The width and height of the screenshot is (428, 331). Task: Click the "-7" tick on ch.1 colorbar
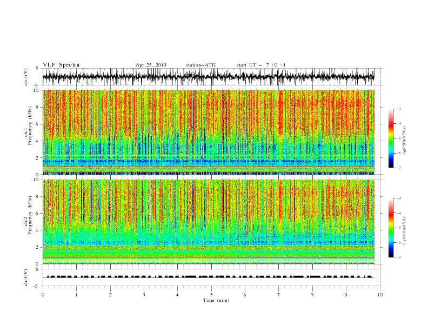tap(399, 168)
